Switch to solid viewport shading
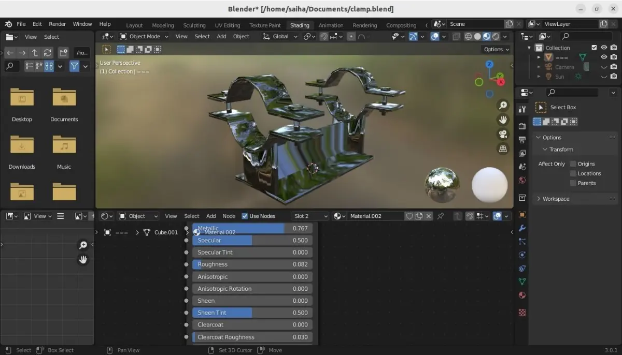This screenshot has width=622, height=355. pos(477,37)
